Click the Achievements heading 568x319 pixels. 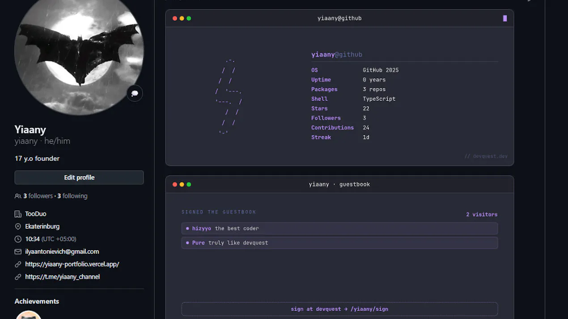pyautogui.click(x=37, y=301)
